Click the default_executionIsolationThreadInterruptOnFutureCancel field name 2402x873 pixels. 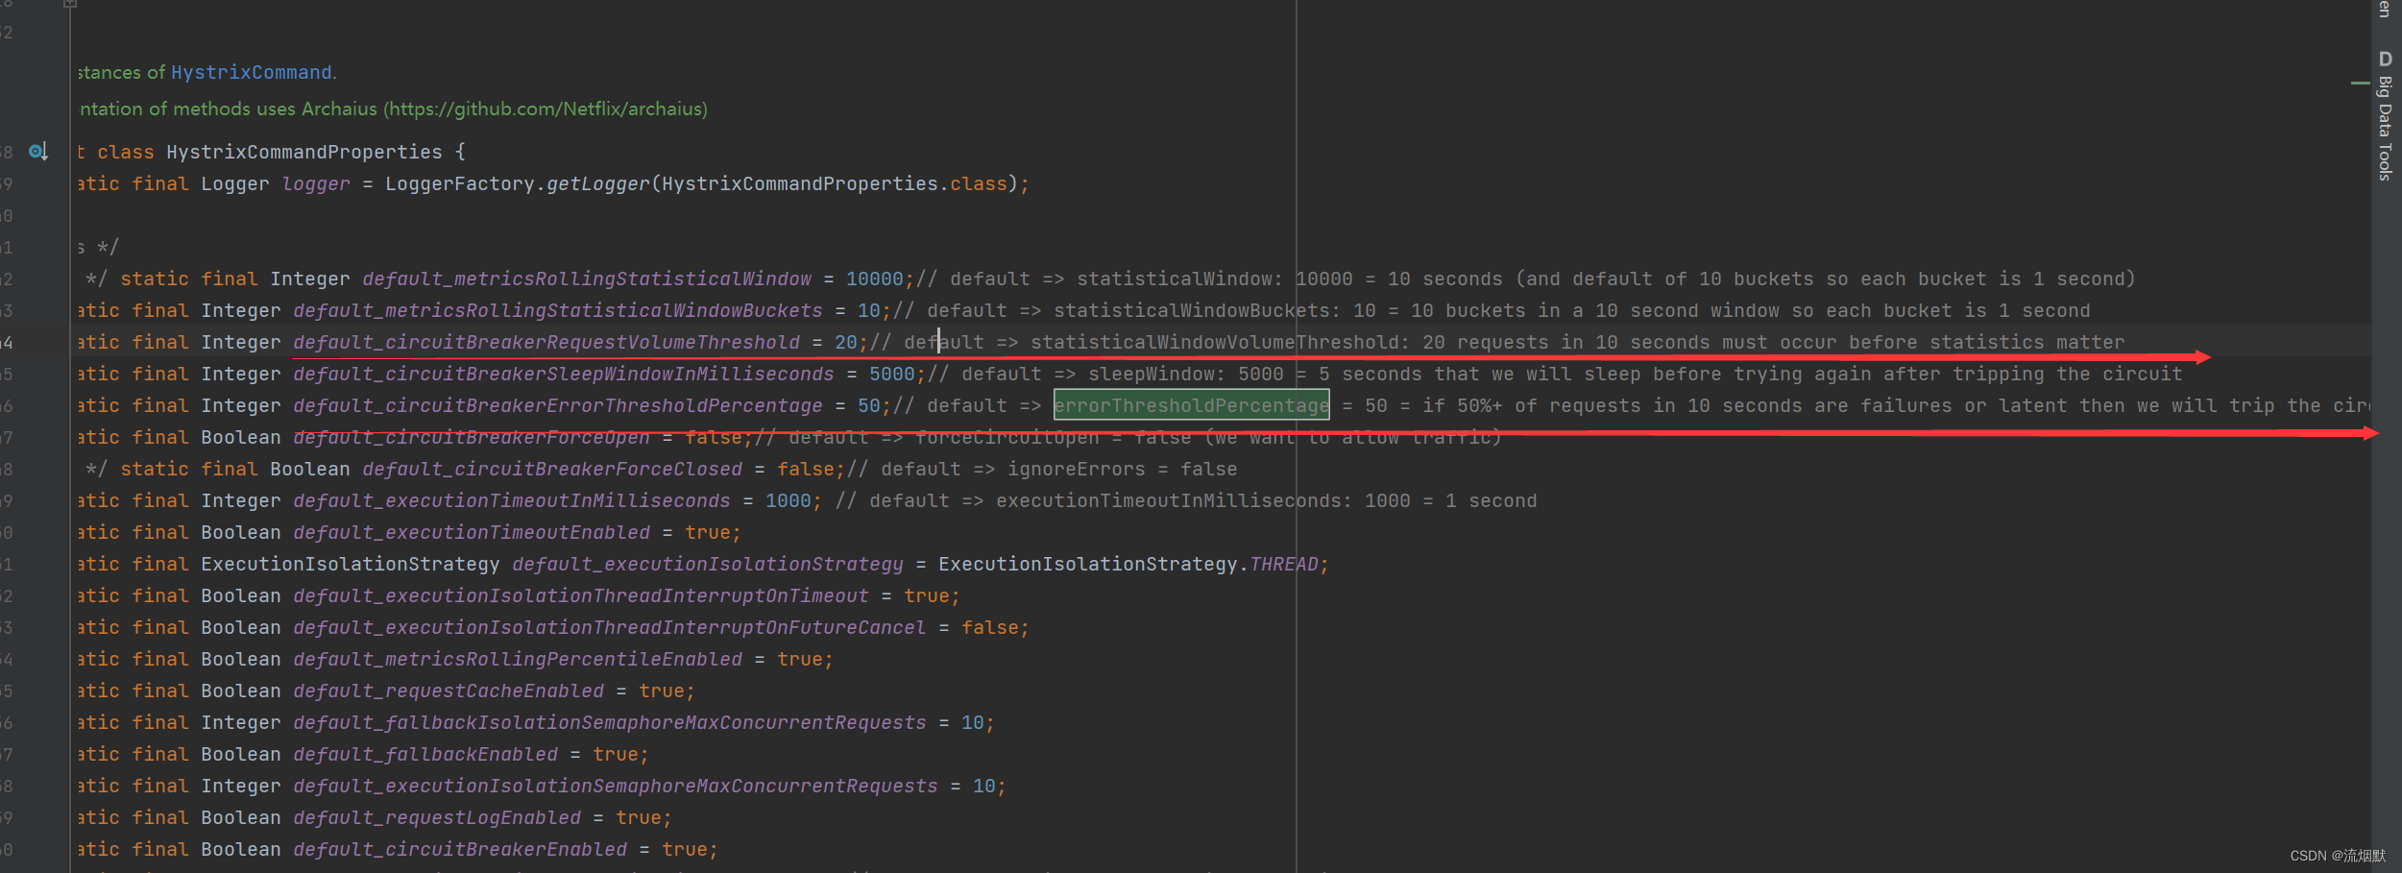pyautogui.click(x=610, y=627)
